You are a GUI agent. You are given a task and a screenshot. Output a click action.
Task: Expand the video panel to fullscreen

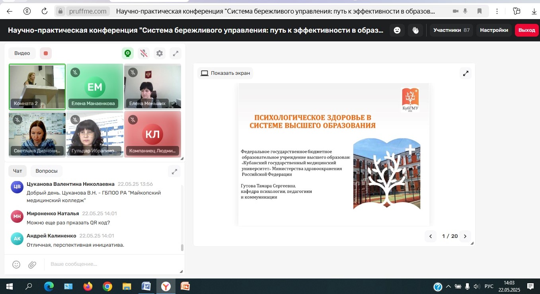(175, 53)
